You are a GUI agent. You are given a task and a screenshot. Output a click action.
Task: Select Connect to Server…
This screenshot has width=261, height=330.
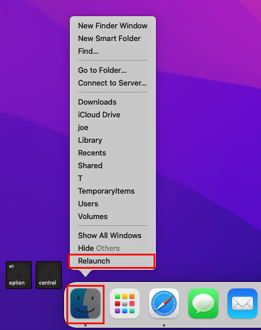(x=113, y=83)
